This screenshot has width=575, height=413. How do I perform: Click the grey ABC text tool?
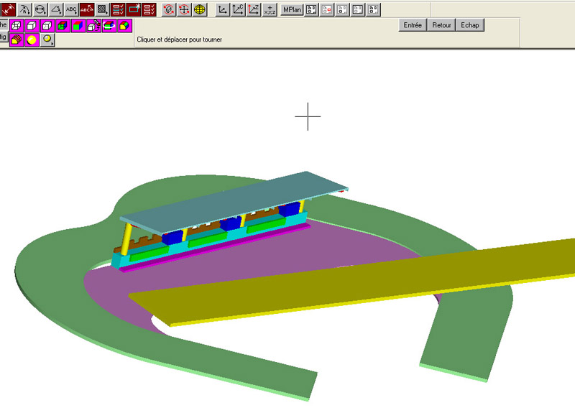tap(71, 10)
